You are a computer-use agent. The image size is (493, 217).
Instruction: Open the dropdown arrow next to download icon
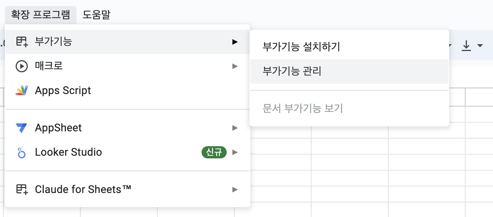pyautogui.click(x=480, y=46)
